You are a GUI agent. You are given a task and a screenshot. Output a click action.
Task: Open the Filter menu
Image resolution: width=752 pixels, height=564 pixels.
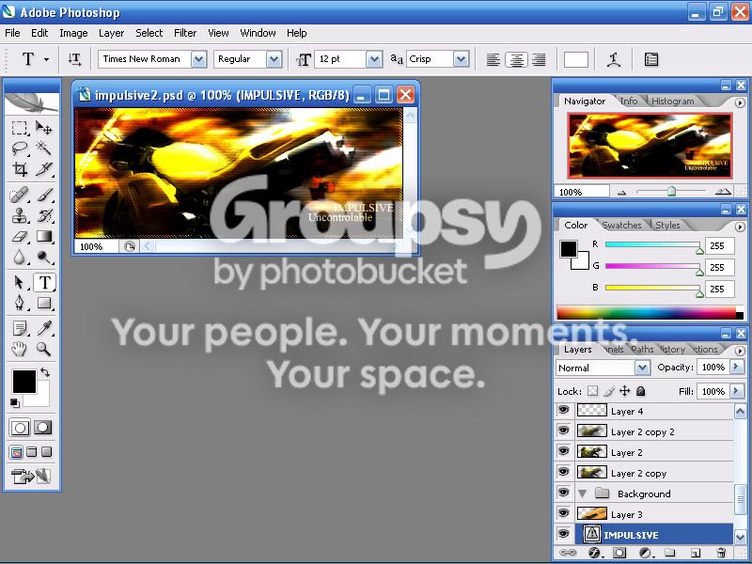[185, 33]
